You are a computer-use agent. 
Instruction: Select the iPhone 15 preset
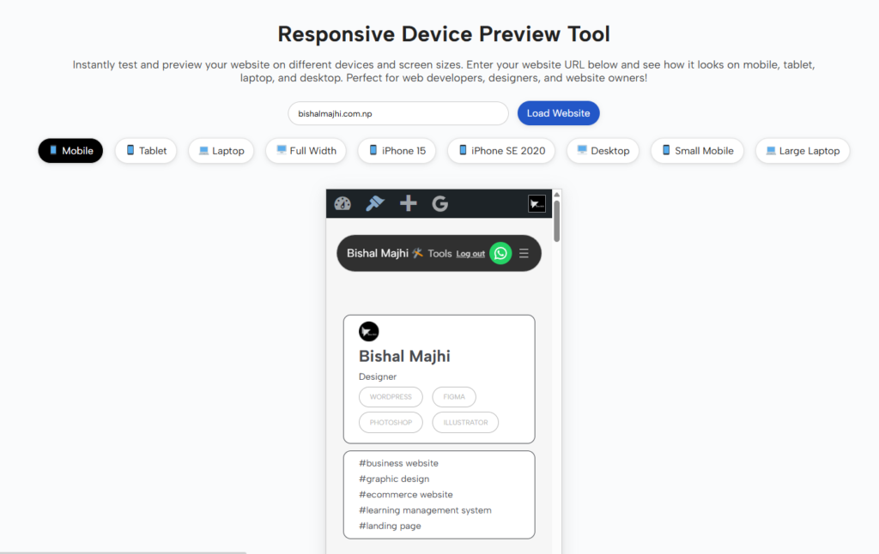pyautogui.click(x=397, y=151)
